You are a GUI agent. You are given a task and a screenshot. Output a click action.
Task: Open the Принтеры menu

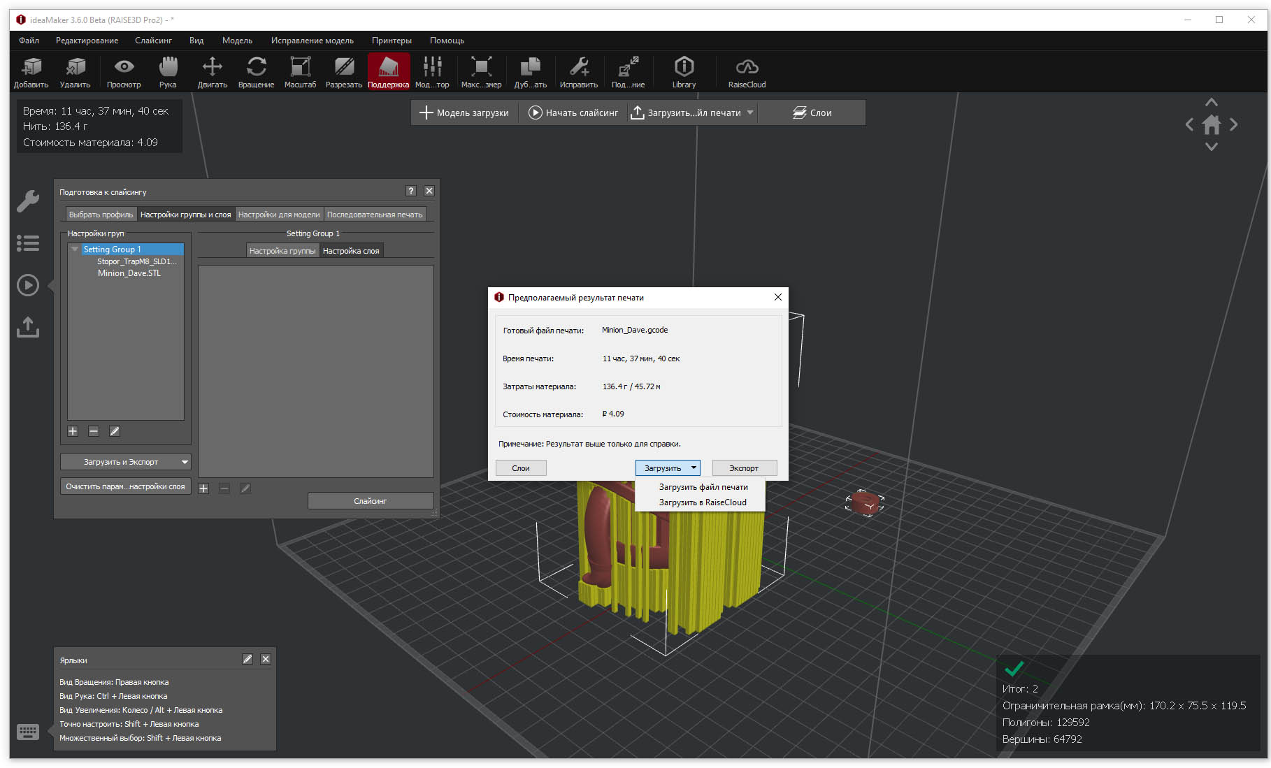tap(392, 41)
